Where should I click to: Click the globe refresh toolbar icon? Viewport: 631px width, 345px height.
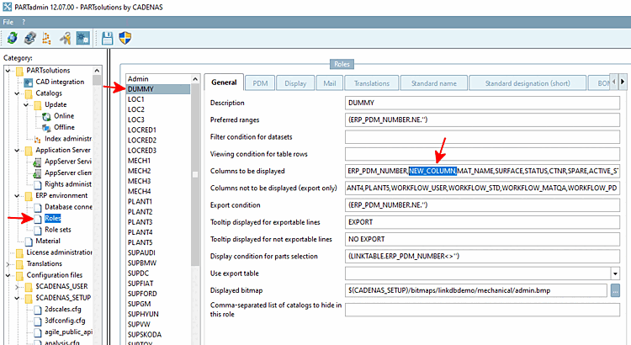12,38
